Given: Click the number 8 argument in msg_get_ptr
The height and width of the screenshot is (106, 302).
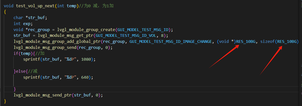Looking at the screenshot, I should point(162,36).
